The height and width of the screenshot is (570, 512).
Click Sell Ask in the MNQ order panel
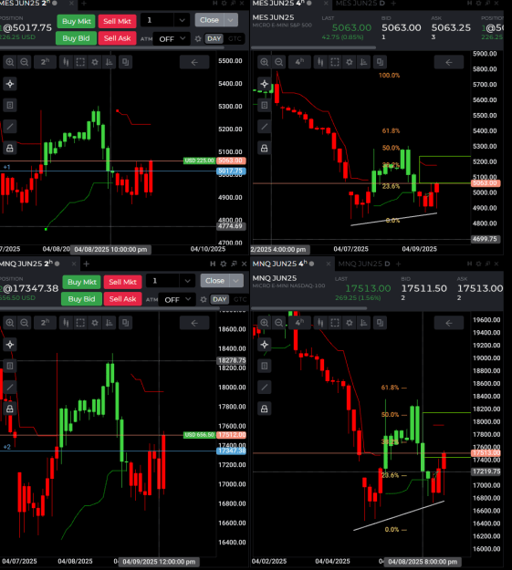click(x=122, y=299)
